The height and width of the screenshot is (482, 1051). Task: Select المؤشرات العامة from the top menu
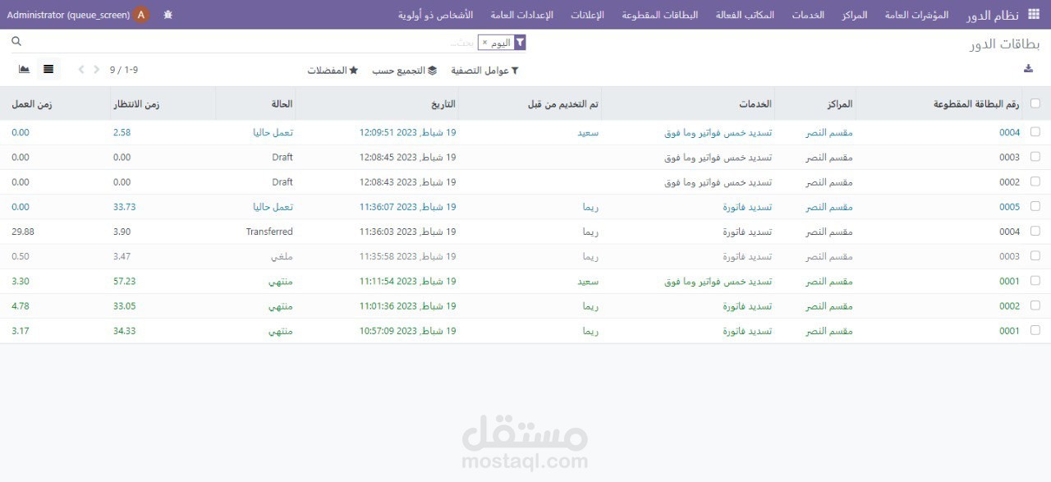pos(917,14)
